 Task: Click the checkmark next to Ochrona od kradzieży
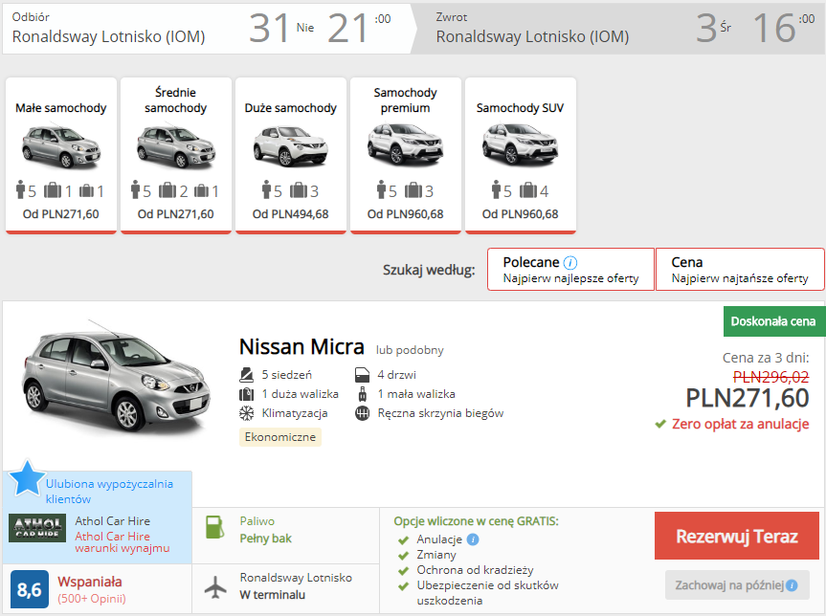pyautogui.click(x=404, y=571)
